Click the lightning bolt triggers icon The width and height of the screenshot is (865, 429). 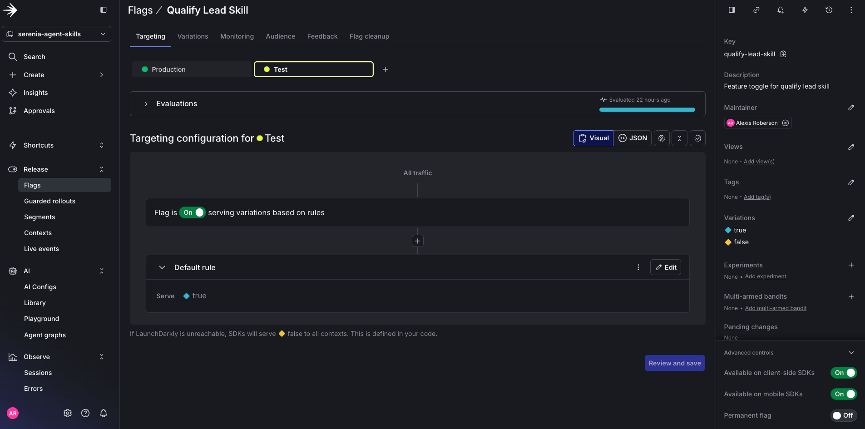[x=805, y=10]
